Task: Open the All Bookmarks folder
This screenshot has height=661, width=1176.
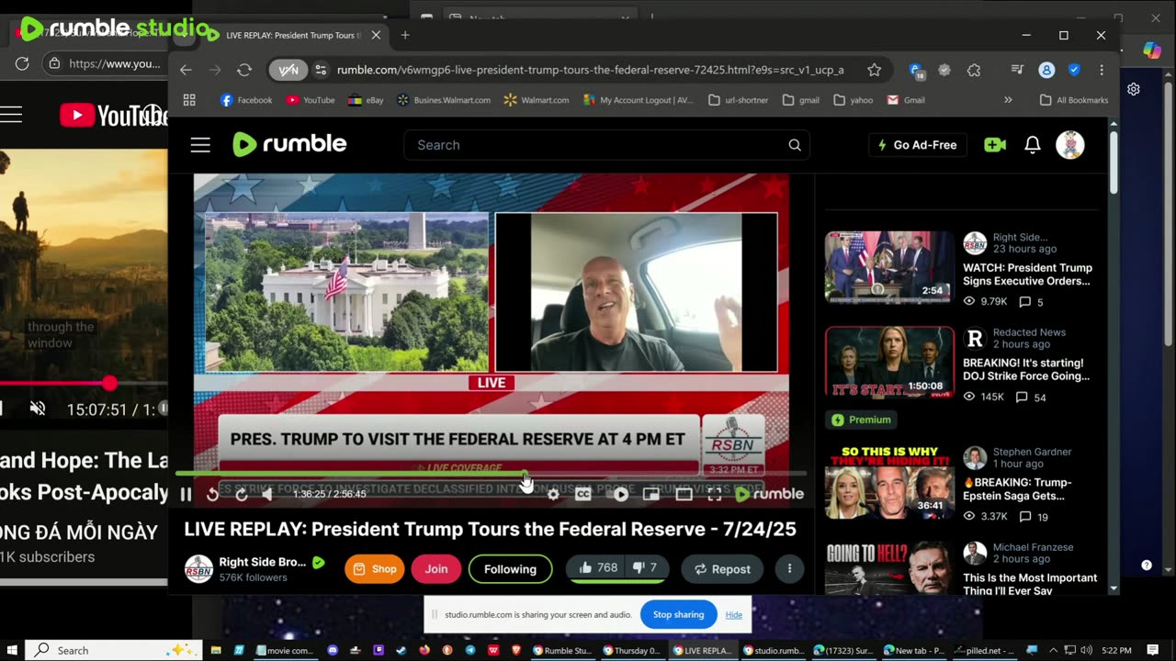Action: tap(1074, 100)
